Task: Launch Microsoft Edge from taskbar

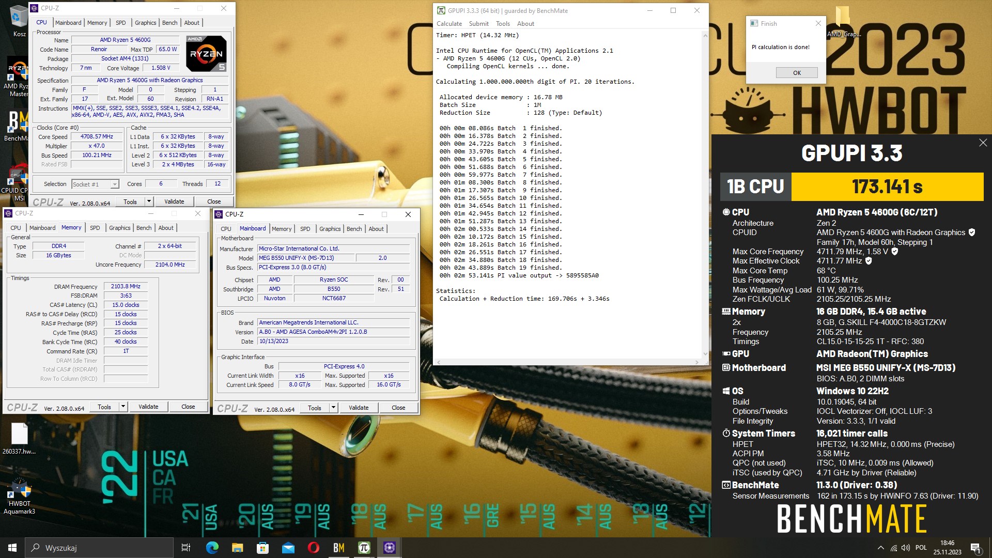Action: 212,548
